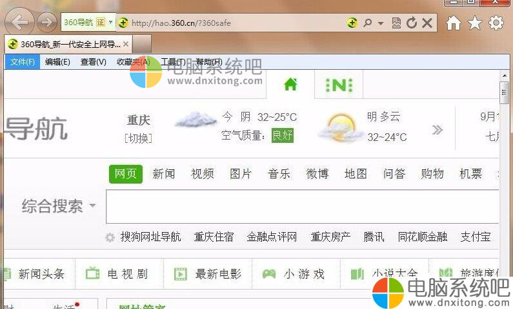The image size is (513, 309).
Task: Click the 证 certificate badge
Action: coord(101,22)
